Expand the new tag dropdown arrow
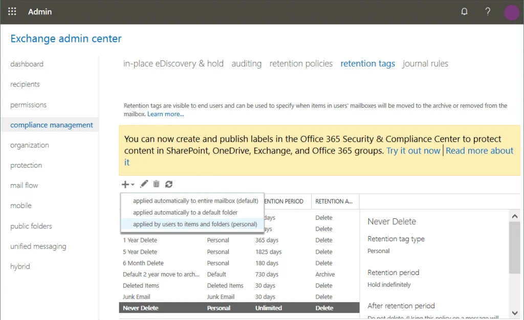Viewport: 524px width, 320px height. click(x=133, y=185)
